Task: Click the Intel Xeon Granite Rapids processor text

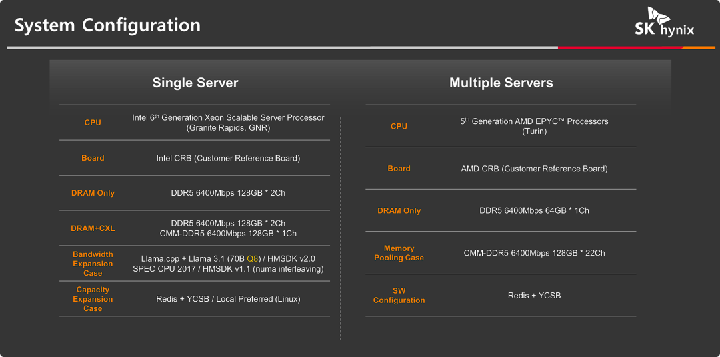Action: pos(228,123)
